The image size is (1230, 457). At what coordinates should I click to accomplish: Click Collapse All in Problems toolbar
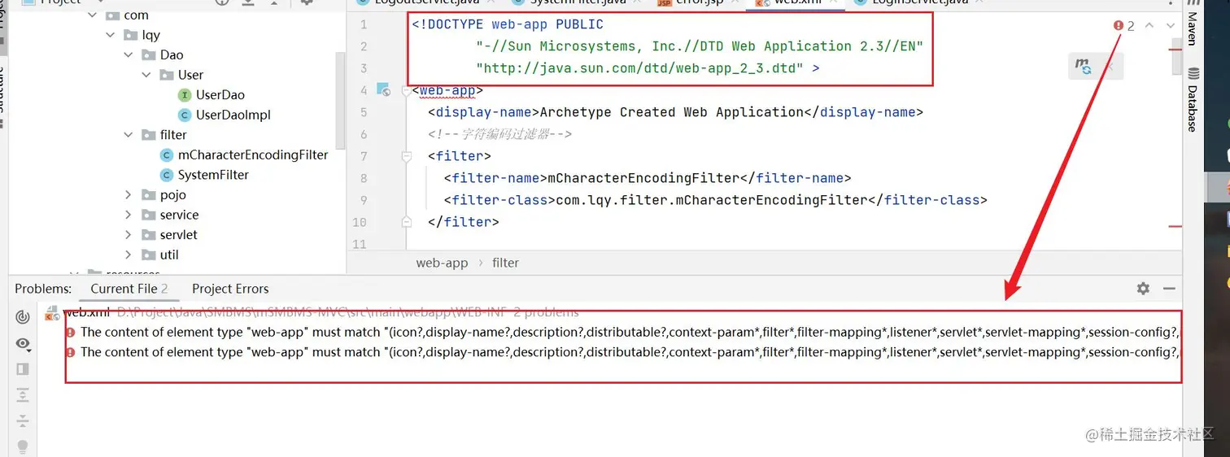23,420
